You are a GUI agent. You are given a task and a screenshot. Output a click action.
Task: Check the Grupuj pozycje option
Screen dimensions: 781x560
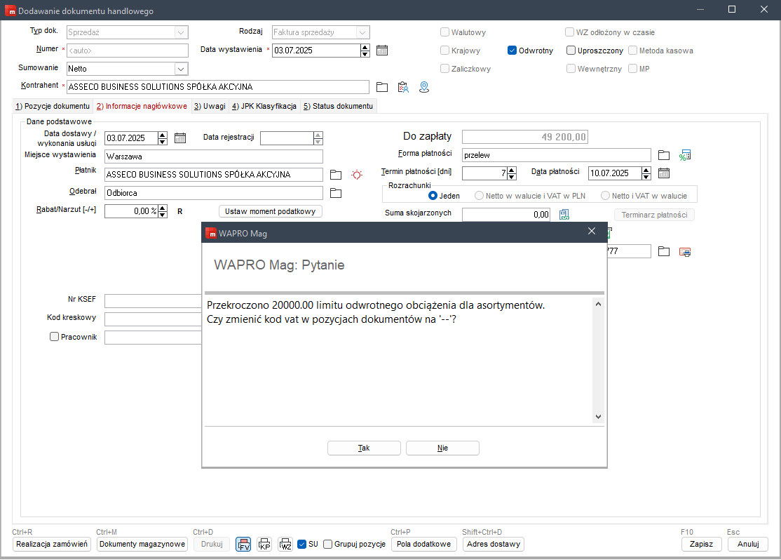tap(327, 544)
